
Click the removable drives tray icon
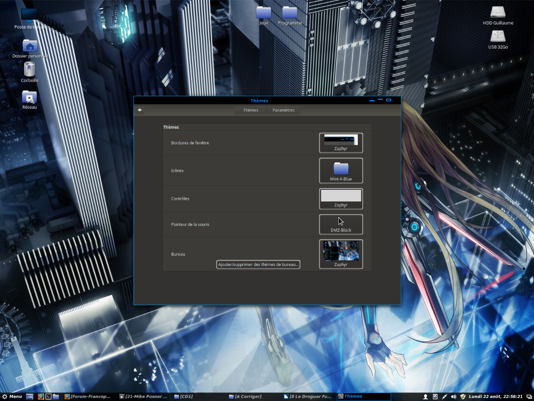(x=435, y=397)
